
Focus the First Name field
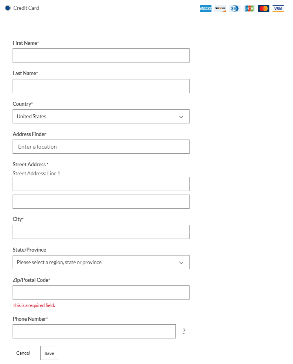101,55
